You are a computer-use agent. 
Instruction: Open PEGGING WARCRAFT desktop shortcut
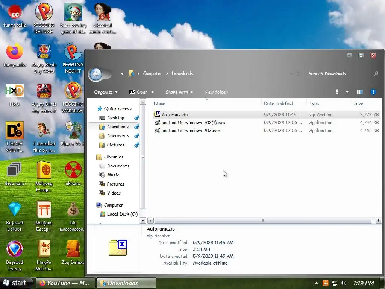tap(73, 98)
